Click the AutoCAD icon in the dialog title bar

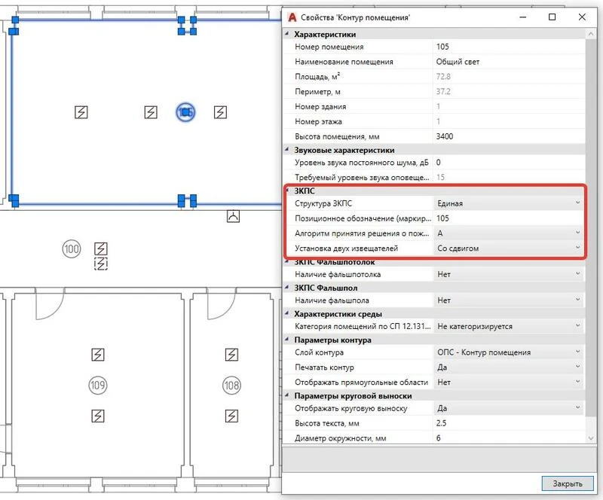tap(292, 17)
